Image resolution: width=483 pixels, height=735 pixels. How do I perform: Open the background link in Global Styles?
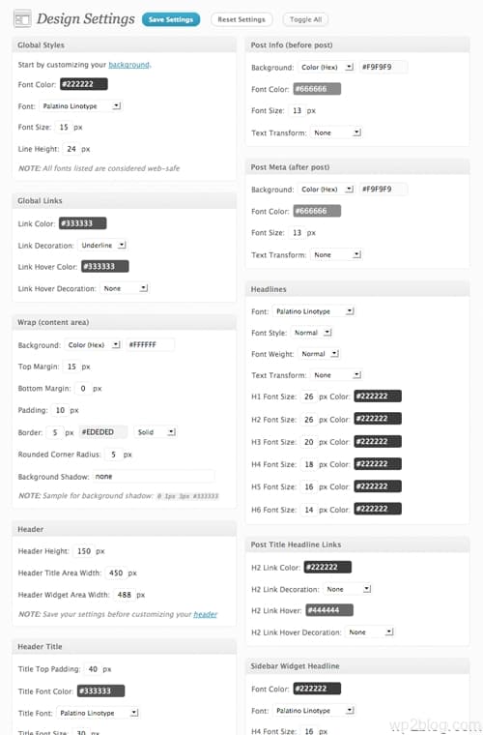click(x=128, y=65)
